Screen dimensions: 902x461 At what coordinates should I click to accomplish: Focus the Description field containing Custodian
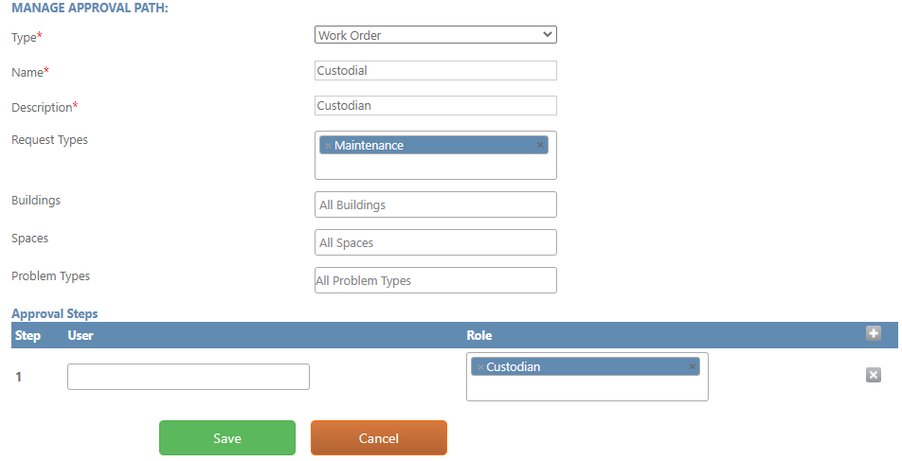pyautogui.click(x=436, y=106)
